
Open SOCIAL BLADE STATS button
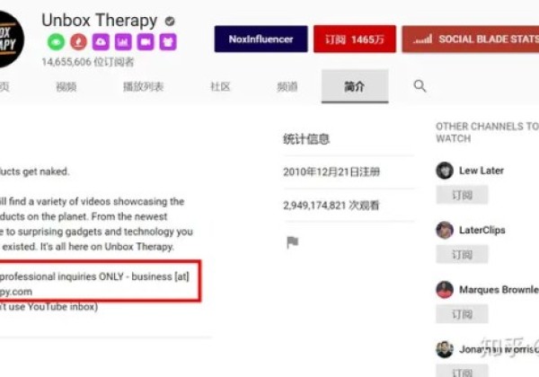point(471,39)
